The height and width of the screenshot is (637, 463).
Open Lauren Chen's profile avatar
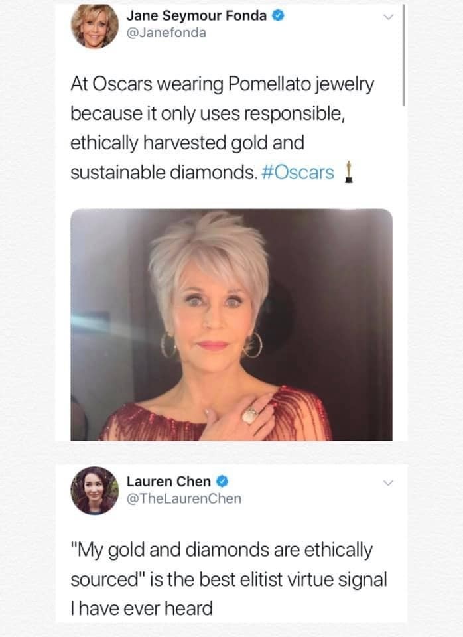[92, 490]
